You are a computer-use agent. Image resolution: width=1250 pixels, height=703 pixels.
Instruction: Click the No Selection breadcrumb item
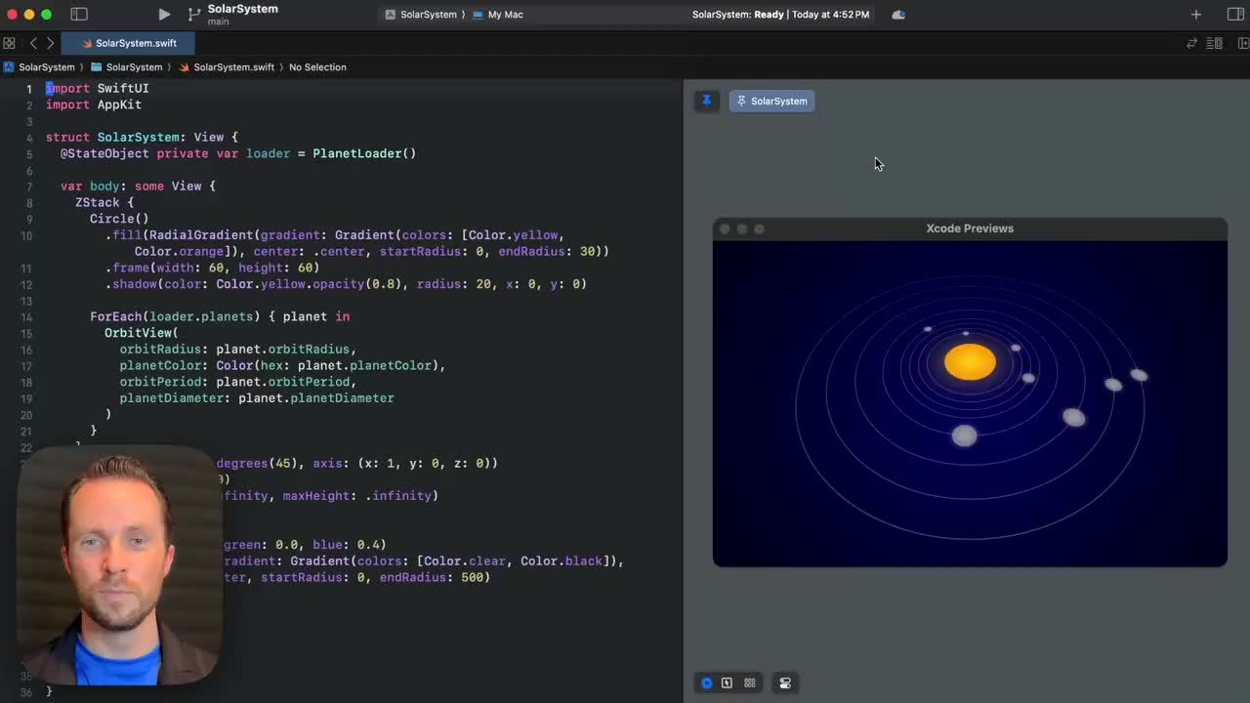pyautogui.click(x=317, y=66)
